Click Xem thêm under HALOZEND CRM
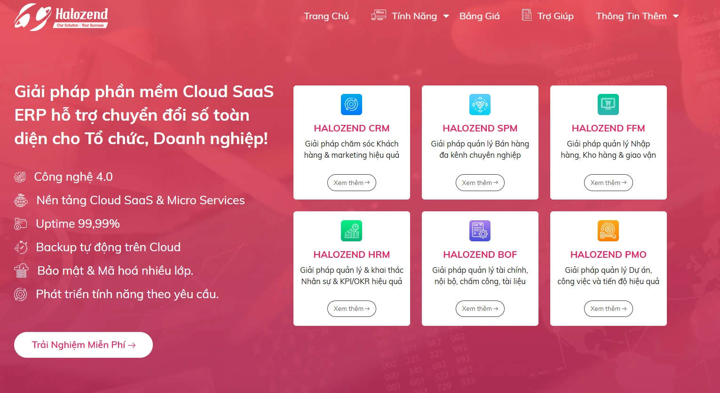 point(351,183)
